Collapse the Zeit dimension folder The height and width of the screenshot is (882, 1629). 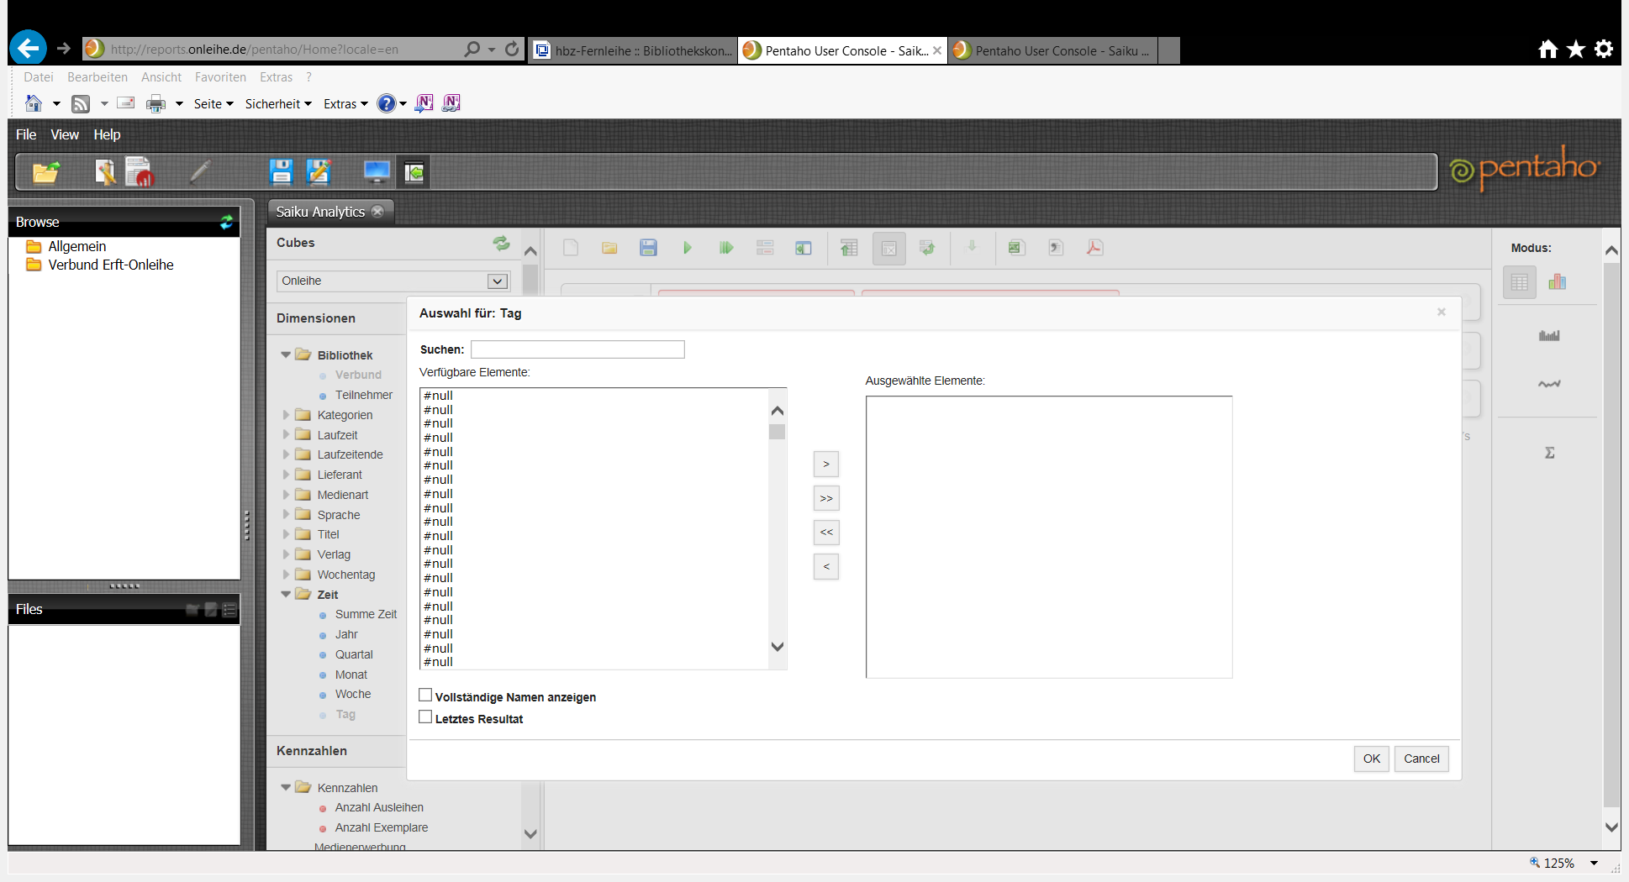click(x=286, y=594)
